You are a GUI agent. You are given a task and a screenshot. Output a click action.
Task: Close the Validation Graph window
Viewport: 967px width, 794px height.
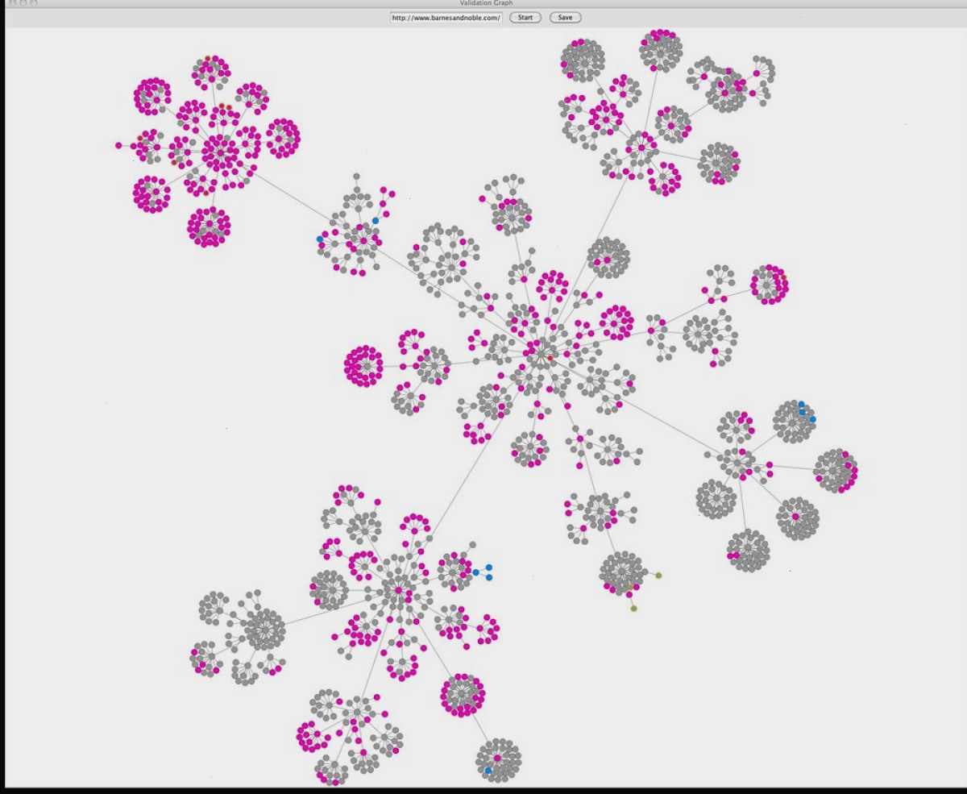coord(13,3)
